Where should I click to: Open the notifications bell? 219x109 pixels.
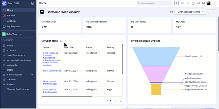coord(188,3)
